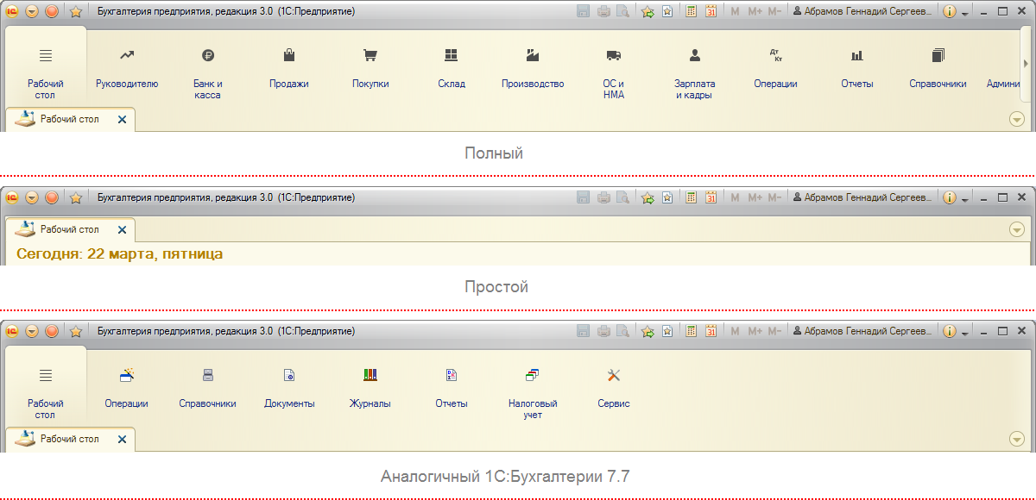
Task: Open the Журналы section
Action: 370,388
